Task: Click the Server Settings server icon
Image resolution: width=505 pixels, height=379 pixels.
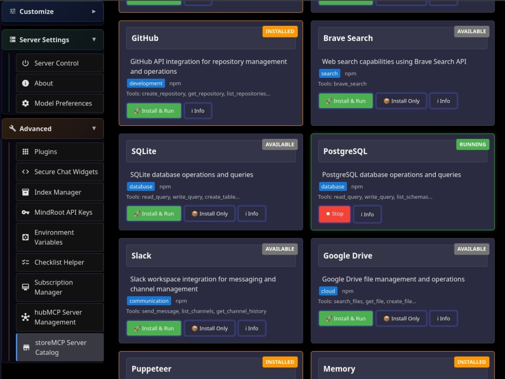Action: 13,39
